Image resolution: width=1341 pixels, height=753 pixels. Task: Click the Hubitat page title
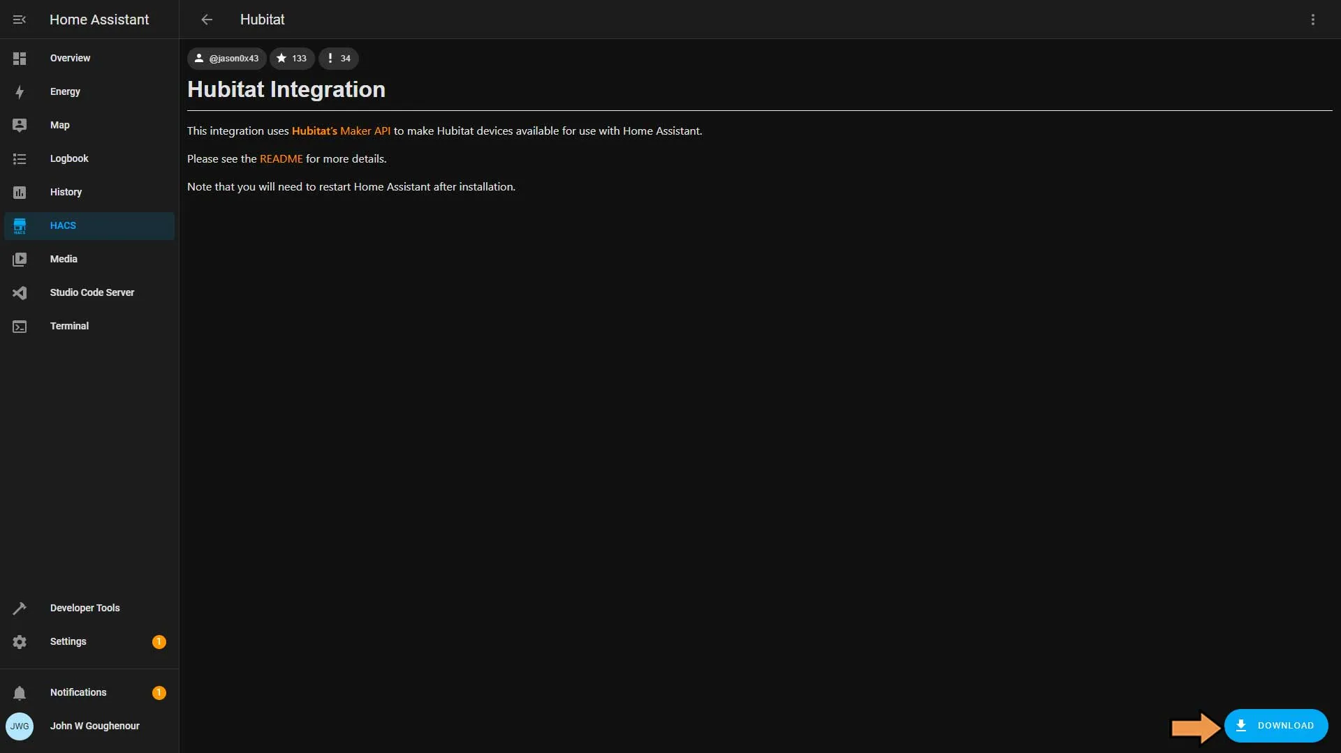click(x=263, y=20)
